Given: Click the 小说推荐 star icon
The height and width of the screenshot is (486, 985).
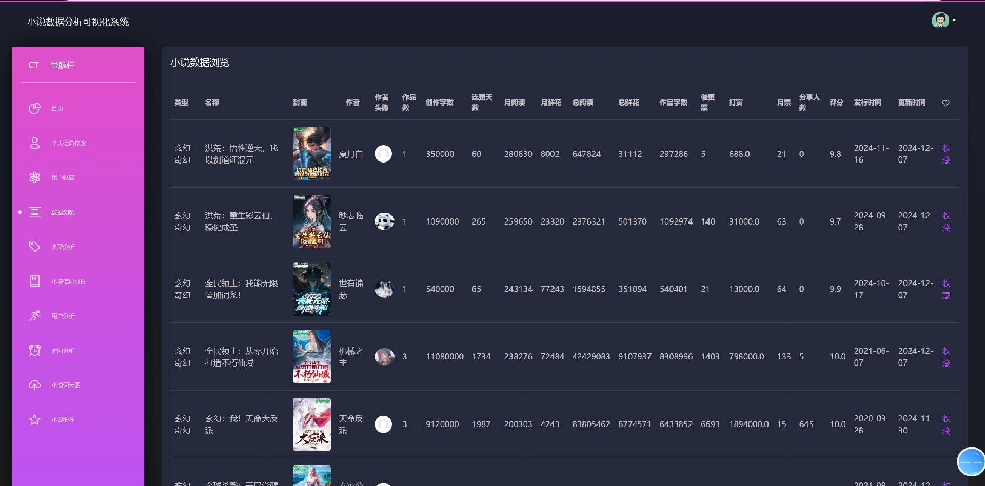Looking at the screenshot, I should coord(34,420).
